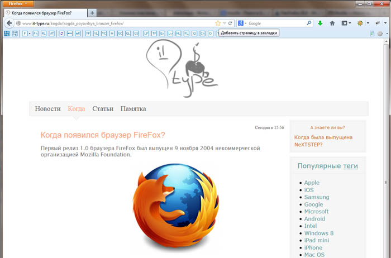Click the VL toolbar button

click(96, 34)
